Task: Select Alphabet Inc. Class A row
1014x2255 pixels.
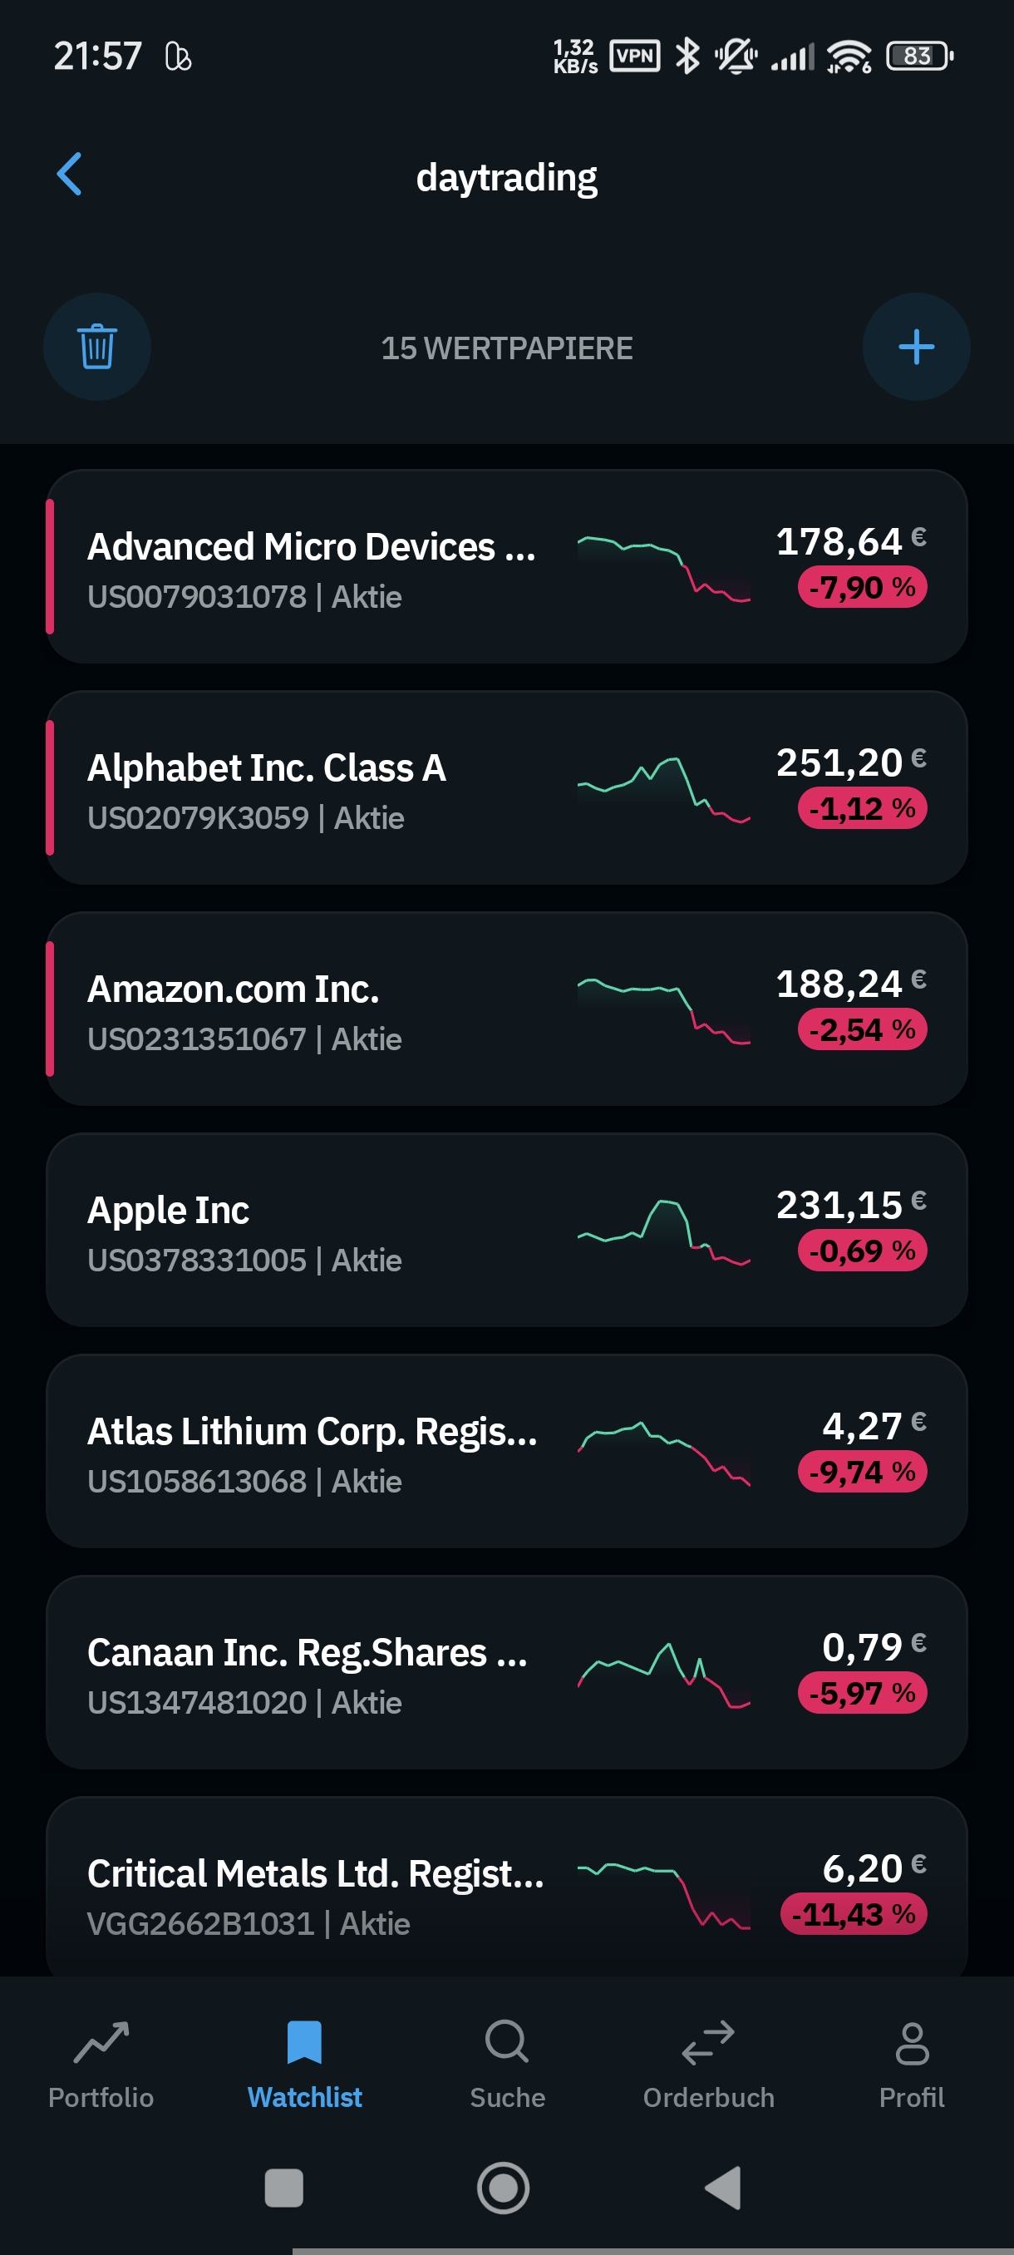Action: [x=267, y=788]
